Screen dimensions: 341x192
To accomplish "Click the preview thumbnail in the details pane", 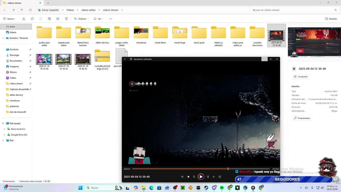I will pyautogui.click(x=314, y=42).
